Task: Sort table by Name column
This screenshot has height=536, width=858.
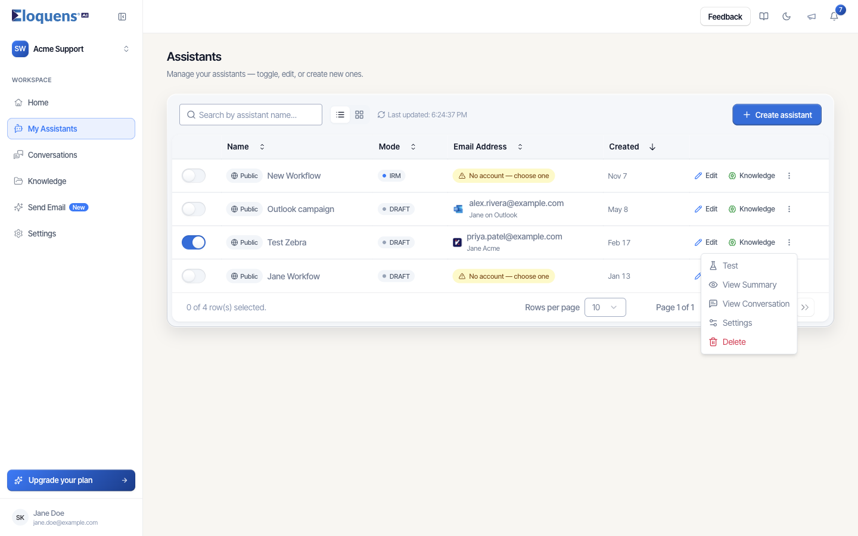Action: tap(245, 147)
